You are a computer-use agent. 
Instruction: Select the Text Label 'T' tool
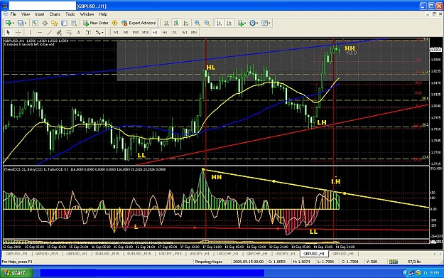tap(88, 33)
